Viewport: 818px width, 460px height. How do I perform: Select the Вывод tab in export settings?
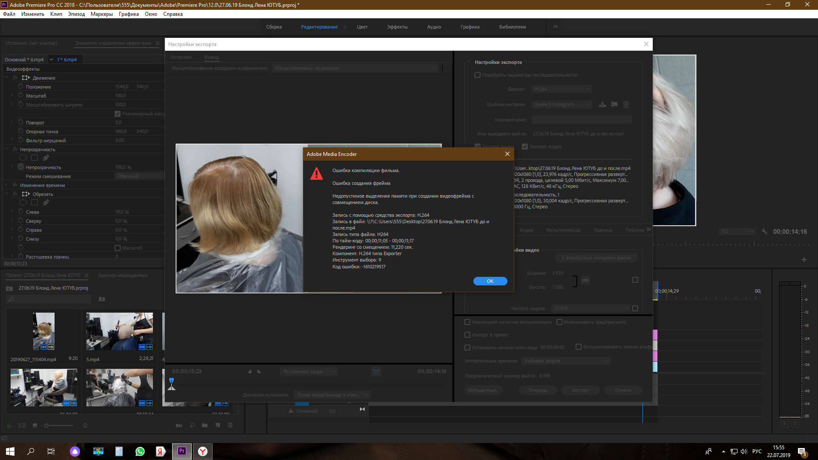point(211,57)
